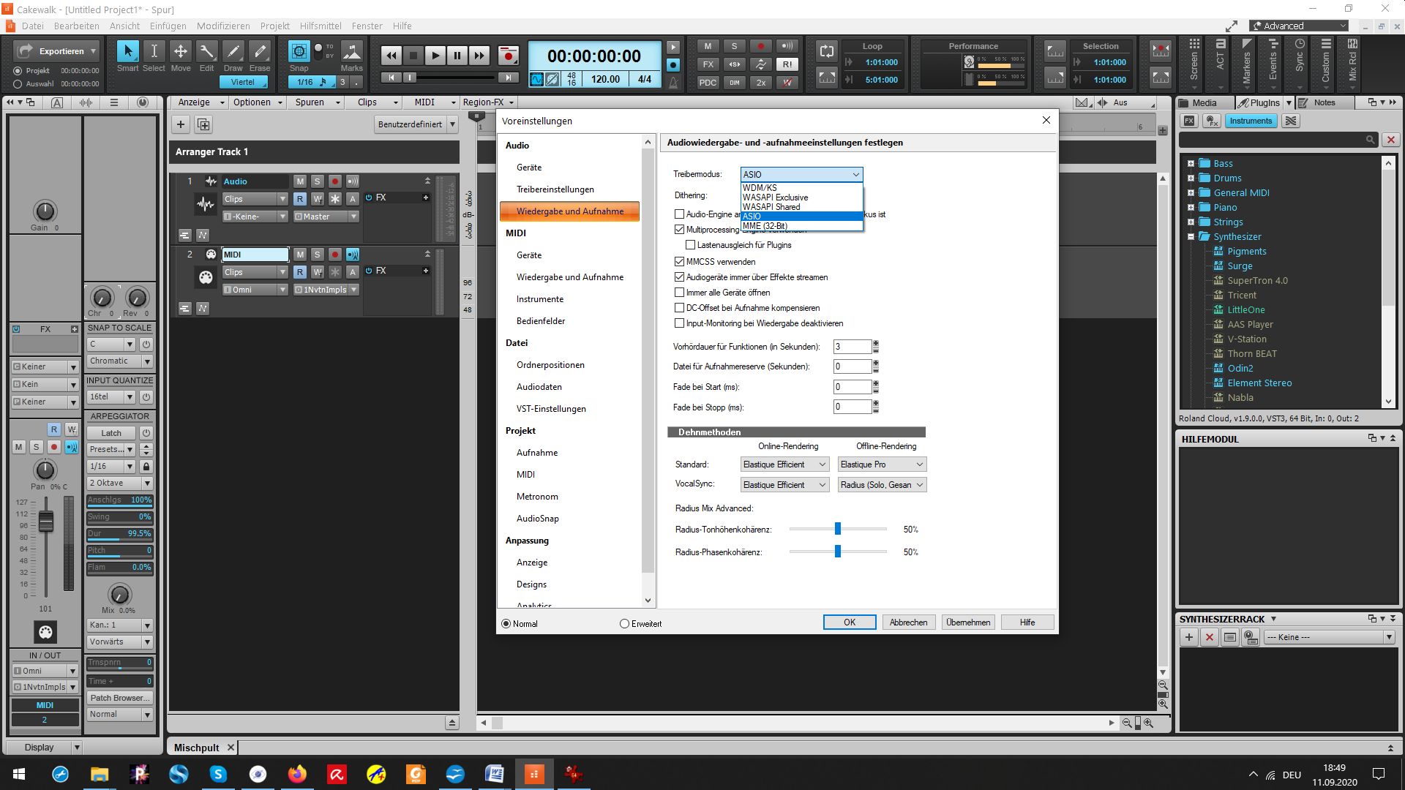Mute the Audio track
This screenshot has width=1405, height=790.
299,181
